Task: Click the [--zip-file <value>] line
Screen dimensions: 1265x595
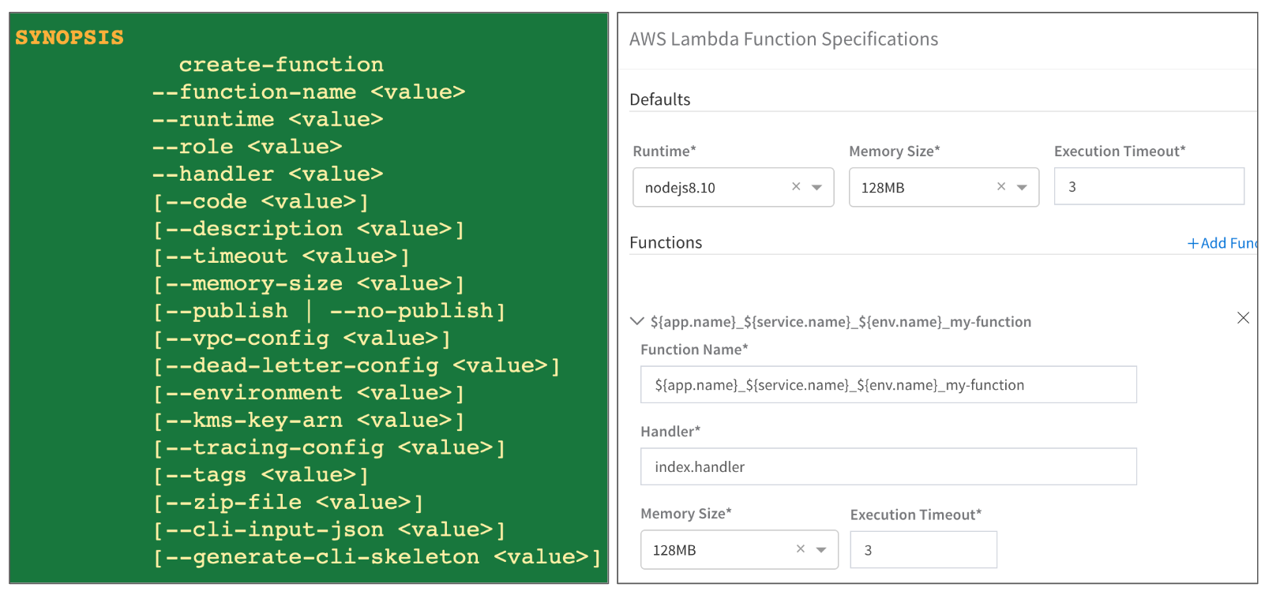Action: 288,502
